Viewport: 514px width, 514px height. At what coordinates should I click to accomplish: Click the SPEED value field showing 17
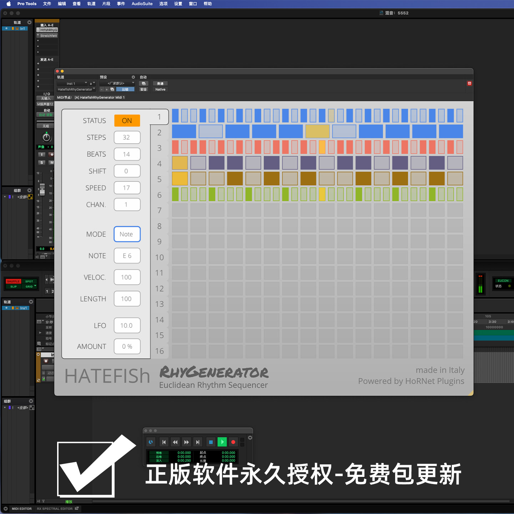click(x=127, y=188)
